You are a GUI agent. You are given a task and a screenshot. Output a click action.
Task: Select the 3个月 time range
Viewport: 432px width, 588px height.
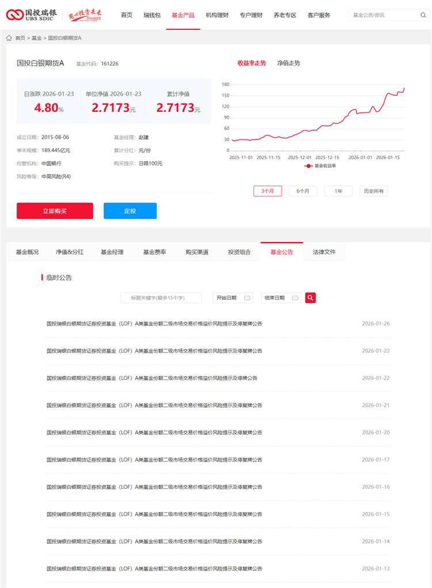pos(267,191)
